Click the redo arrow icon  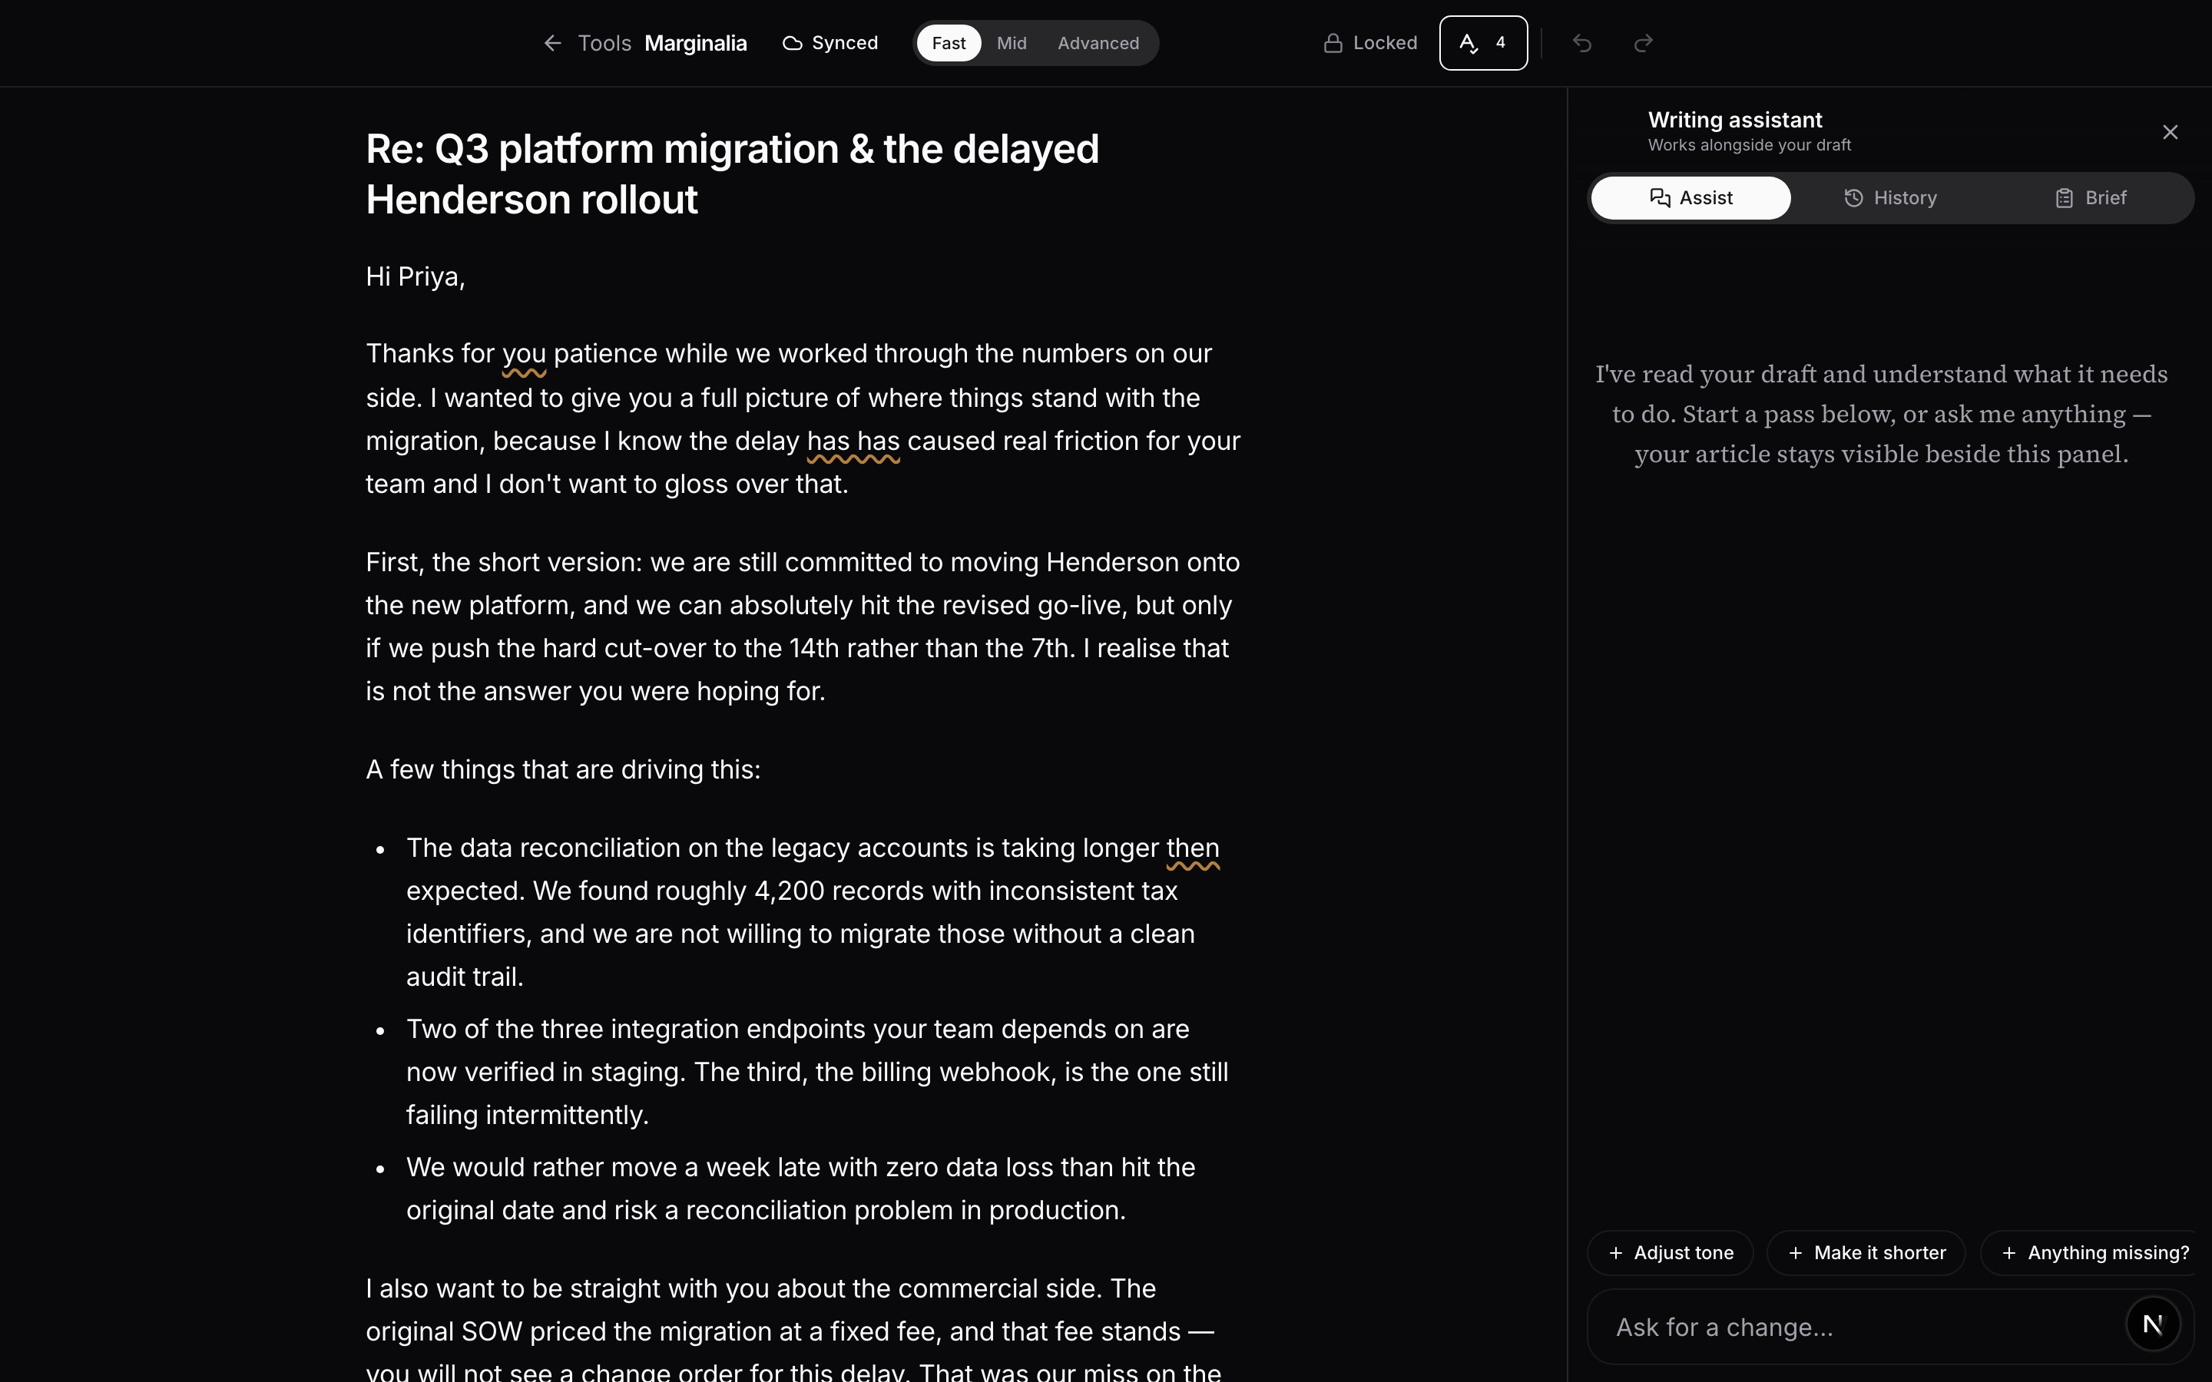point(1643,43)
